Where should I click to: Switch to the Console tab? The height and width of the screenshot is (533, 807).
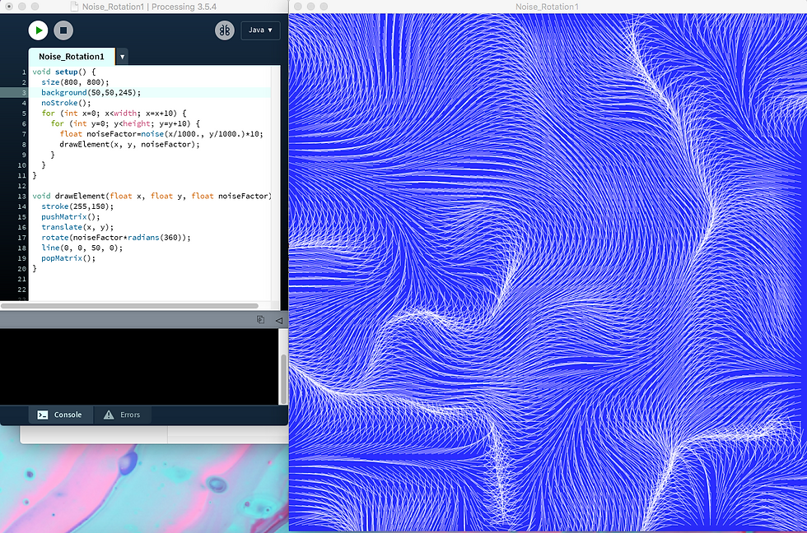point(60,415)
